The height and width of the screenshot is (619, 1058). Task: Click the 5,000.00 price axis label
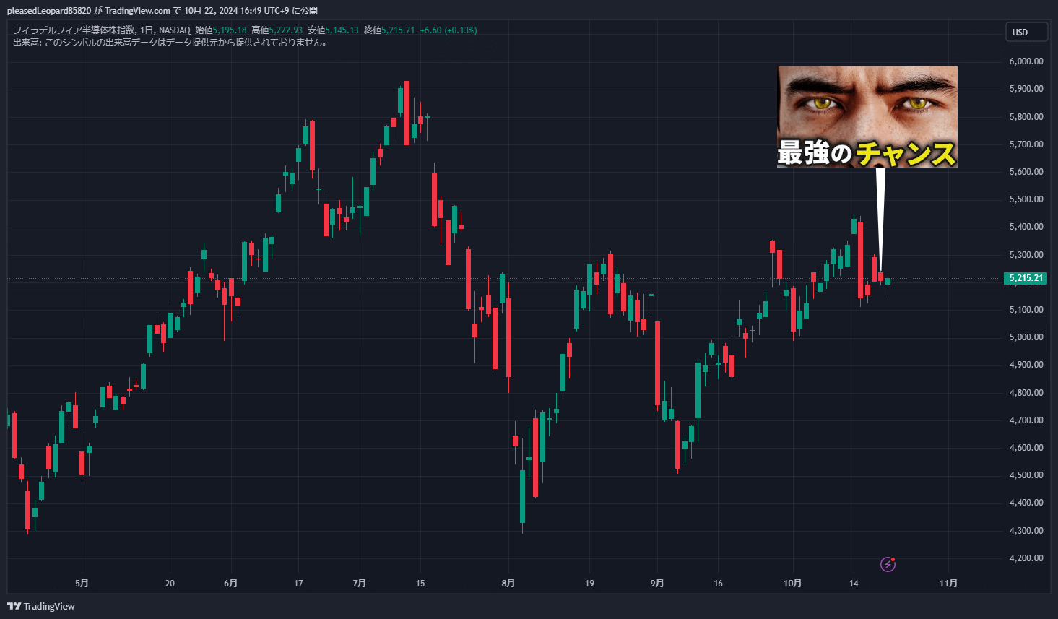tap(1026, 337)
